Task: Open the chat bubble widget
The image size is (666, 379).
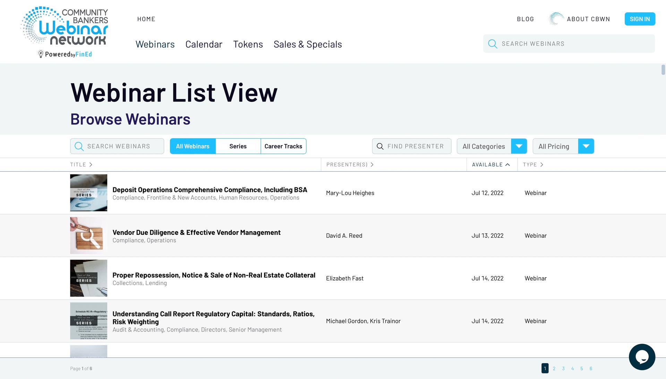Action: 642,357
